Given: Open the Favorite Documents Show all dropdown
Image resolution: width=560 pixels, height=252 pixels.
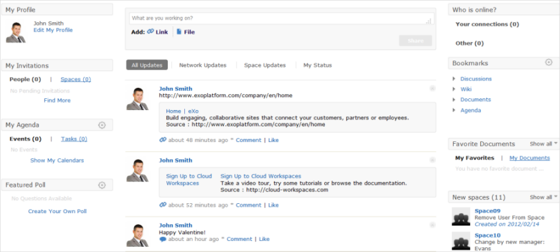Looking at the screenshot, I should [543, 144].
